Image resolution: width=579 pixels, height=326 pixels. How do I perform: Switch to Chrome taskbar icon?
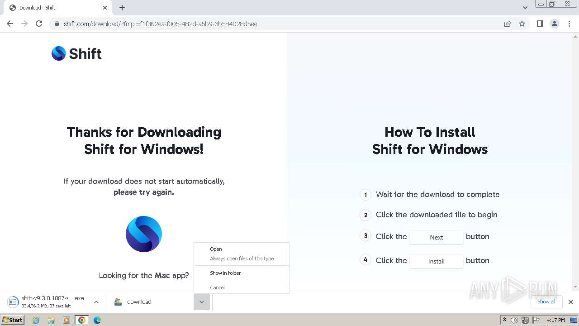[82, 320]
